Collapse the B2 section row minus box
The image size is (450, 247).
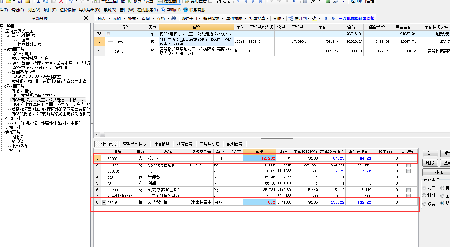click(x=108, y=34)
